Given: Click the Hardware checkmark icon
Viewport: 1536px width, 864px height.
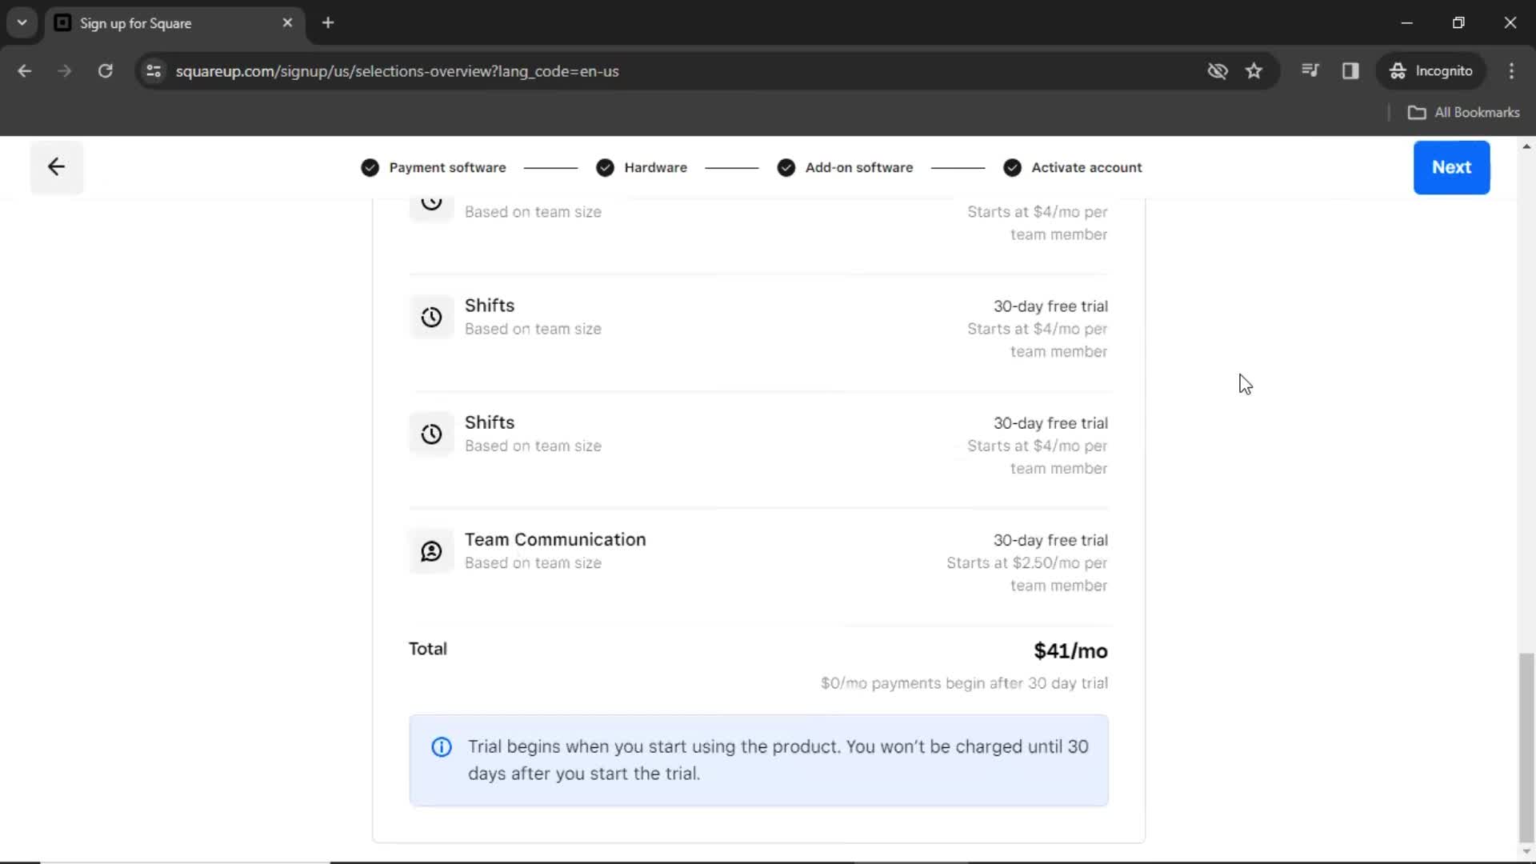Looking at the screenshot, I should pos(605,167).
